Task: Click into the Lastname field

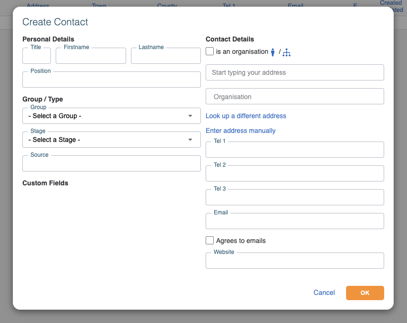Action: click(166, 56)
